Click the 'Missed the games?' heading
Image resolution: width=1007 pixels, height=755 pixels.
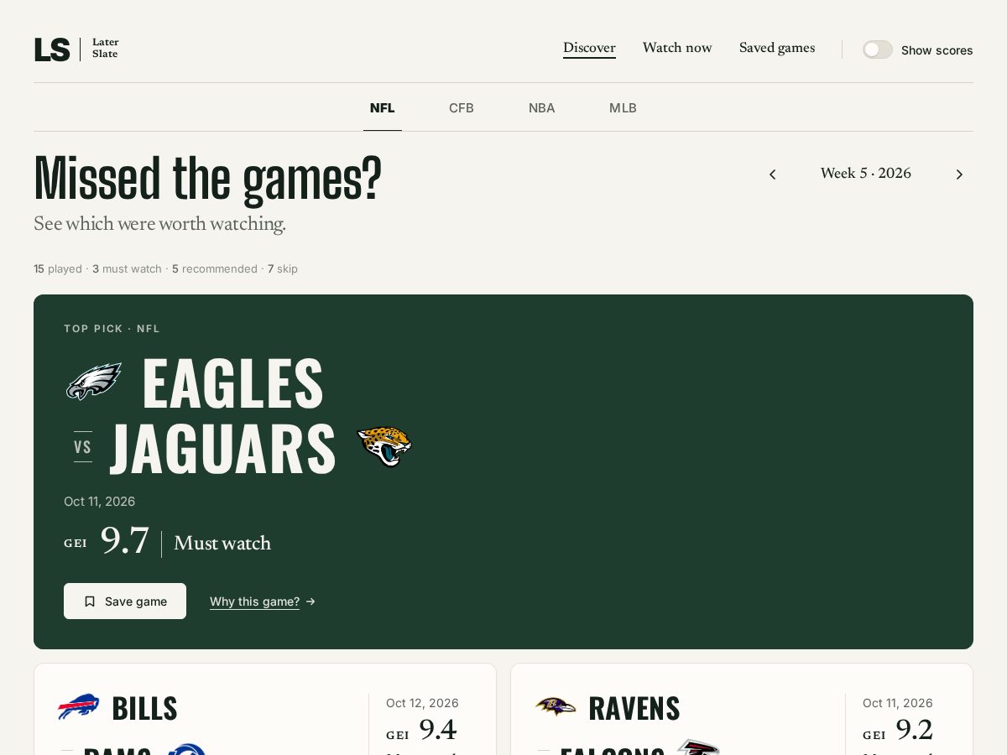[x=207, y=178]
